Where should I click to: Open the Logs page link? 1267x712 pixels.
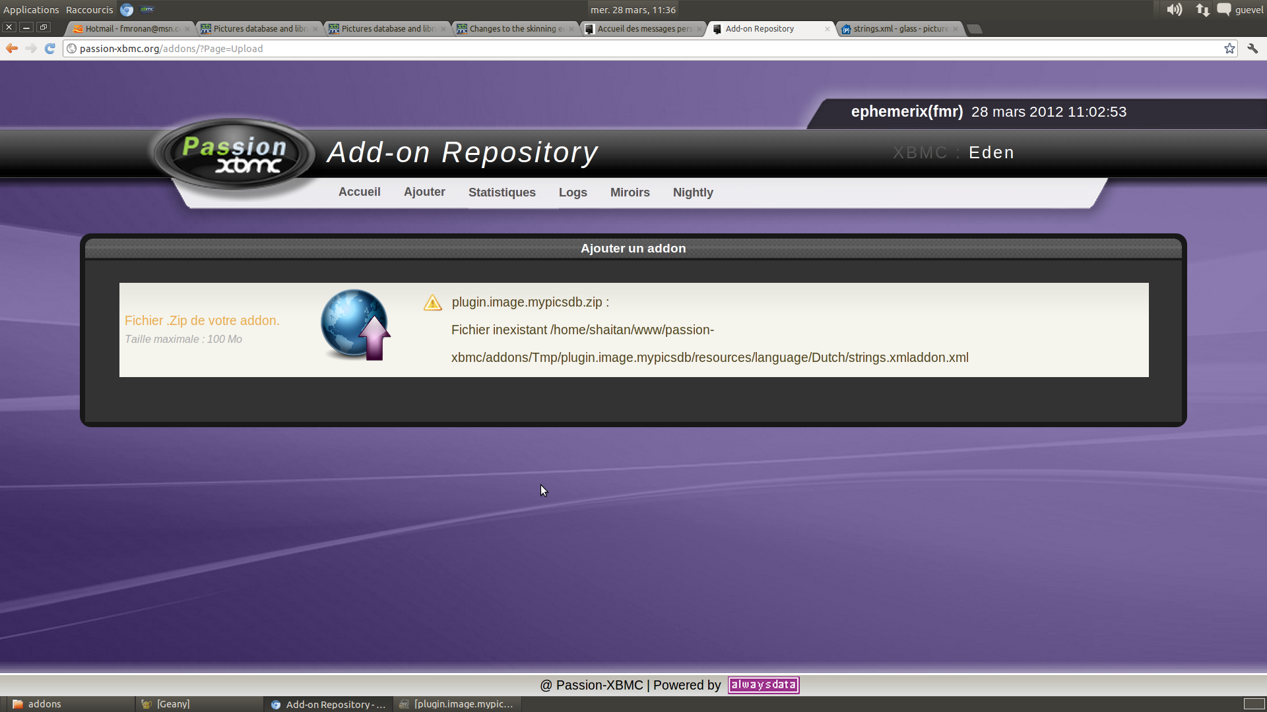[x=573, y=193]
